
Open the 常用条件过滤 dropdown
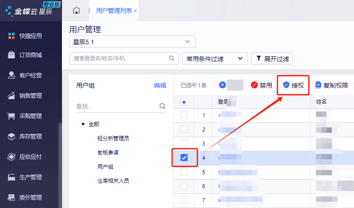tap(215, 58)
